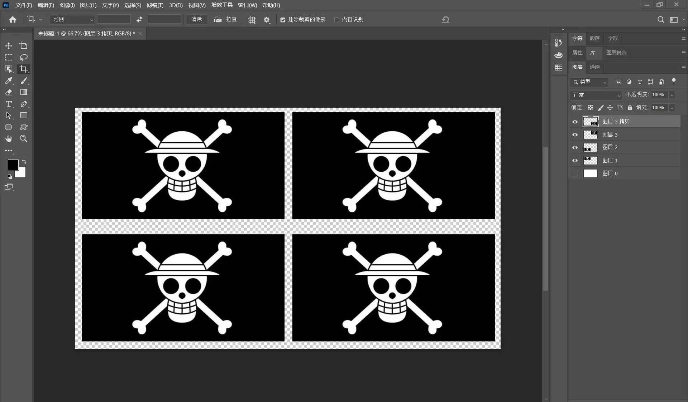This screenshot has width=688, height=402.
Task: Hide the 图层 3 layer
Action: 575,135
